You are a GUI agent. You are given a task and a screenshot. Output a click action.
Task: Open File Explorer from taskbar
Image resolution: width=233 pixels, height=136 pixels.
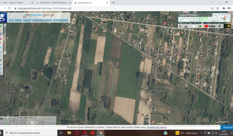click(x=69, y=133)
